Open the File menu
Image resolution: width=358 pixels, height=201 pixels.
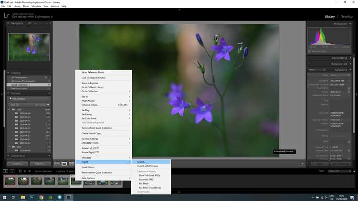(3, 6)
